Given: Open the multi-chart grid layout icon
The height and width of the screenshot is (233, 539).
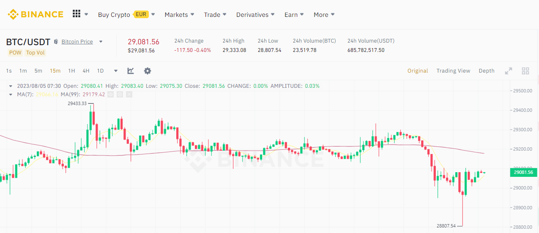Looking at the screenshot, I should coord(525,71).
